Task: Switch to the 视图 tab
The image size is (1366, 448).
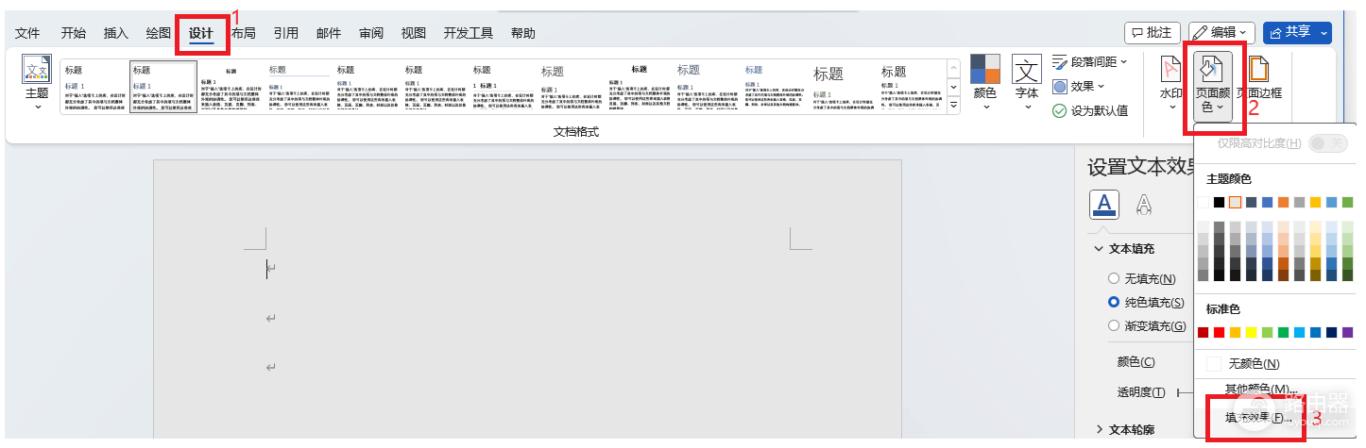Action: [413, 33]
